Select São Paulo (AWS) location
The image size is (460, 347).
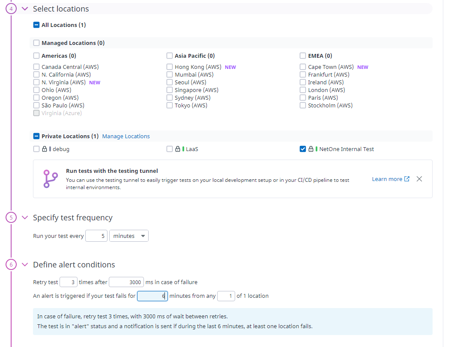tap(36, 105)
